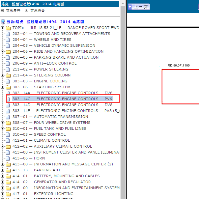Click the scrollbar up arrow in tree panel
The width and height of the screenshot is (199, 199).
(x=123, y=3)
